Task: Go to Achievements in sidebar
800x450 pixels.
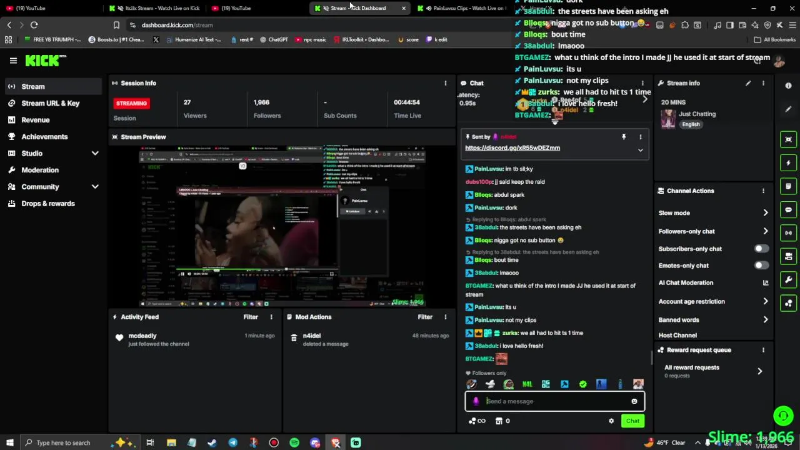Action: click(x=52, y=137)
